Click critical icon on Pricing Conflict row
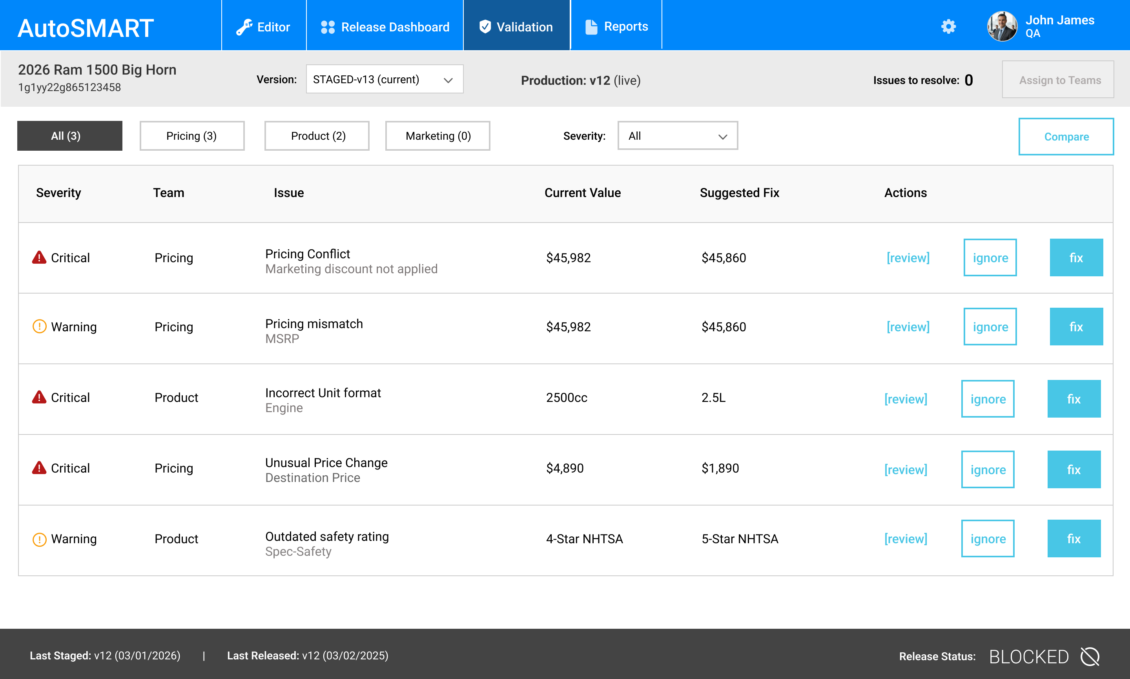 point(39,257)
